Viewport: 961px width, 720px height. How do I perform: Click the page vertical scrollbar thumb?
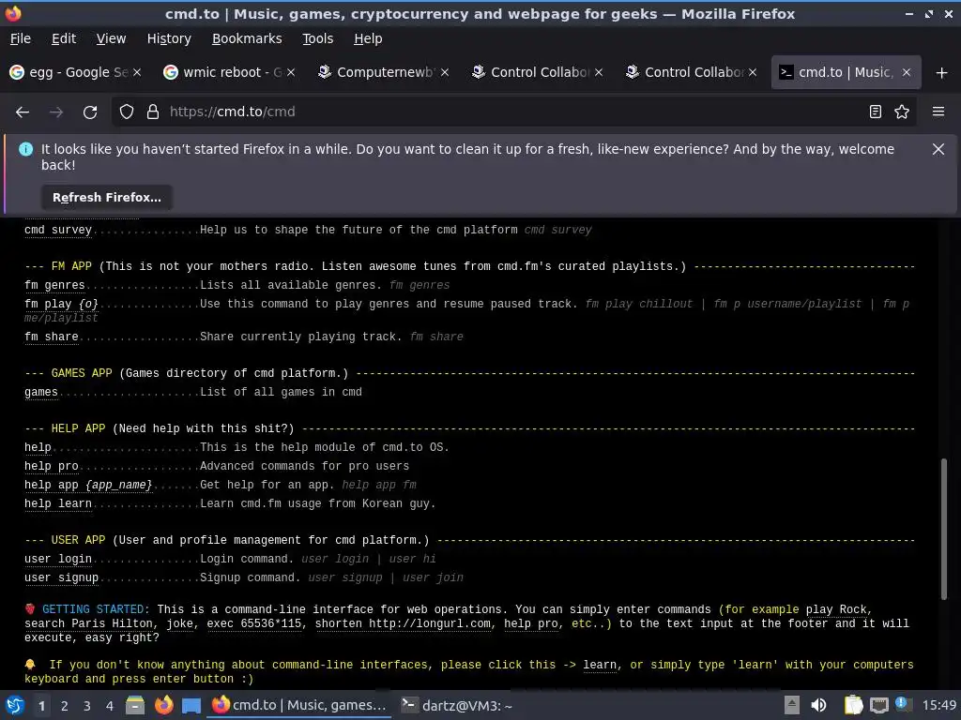[x=944, y=530]
